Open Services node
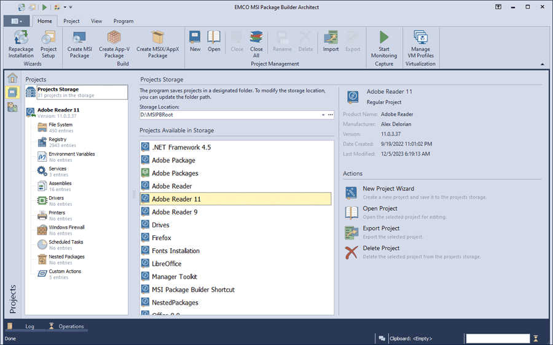This screenshot has width=553, height=345. click(53, 171)
